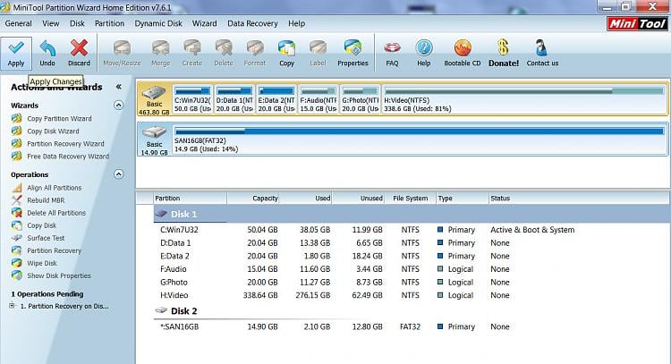The image size is (671, 364).
Task: Select F:Audio row in partition list
Action: (412, 269)
